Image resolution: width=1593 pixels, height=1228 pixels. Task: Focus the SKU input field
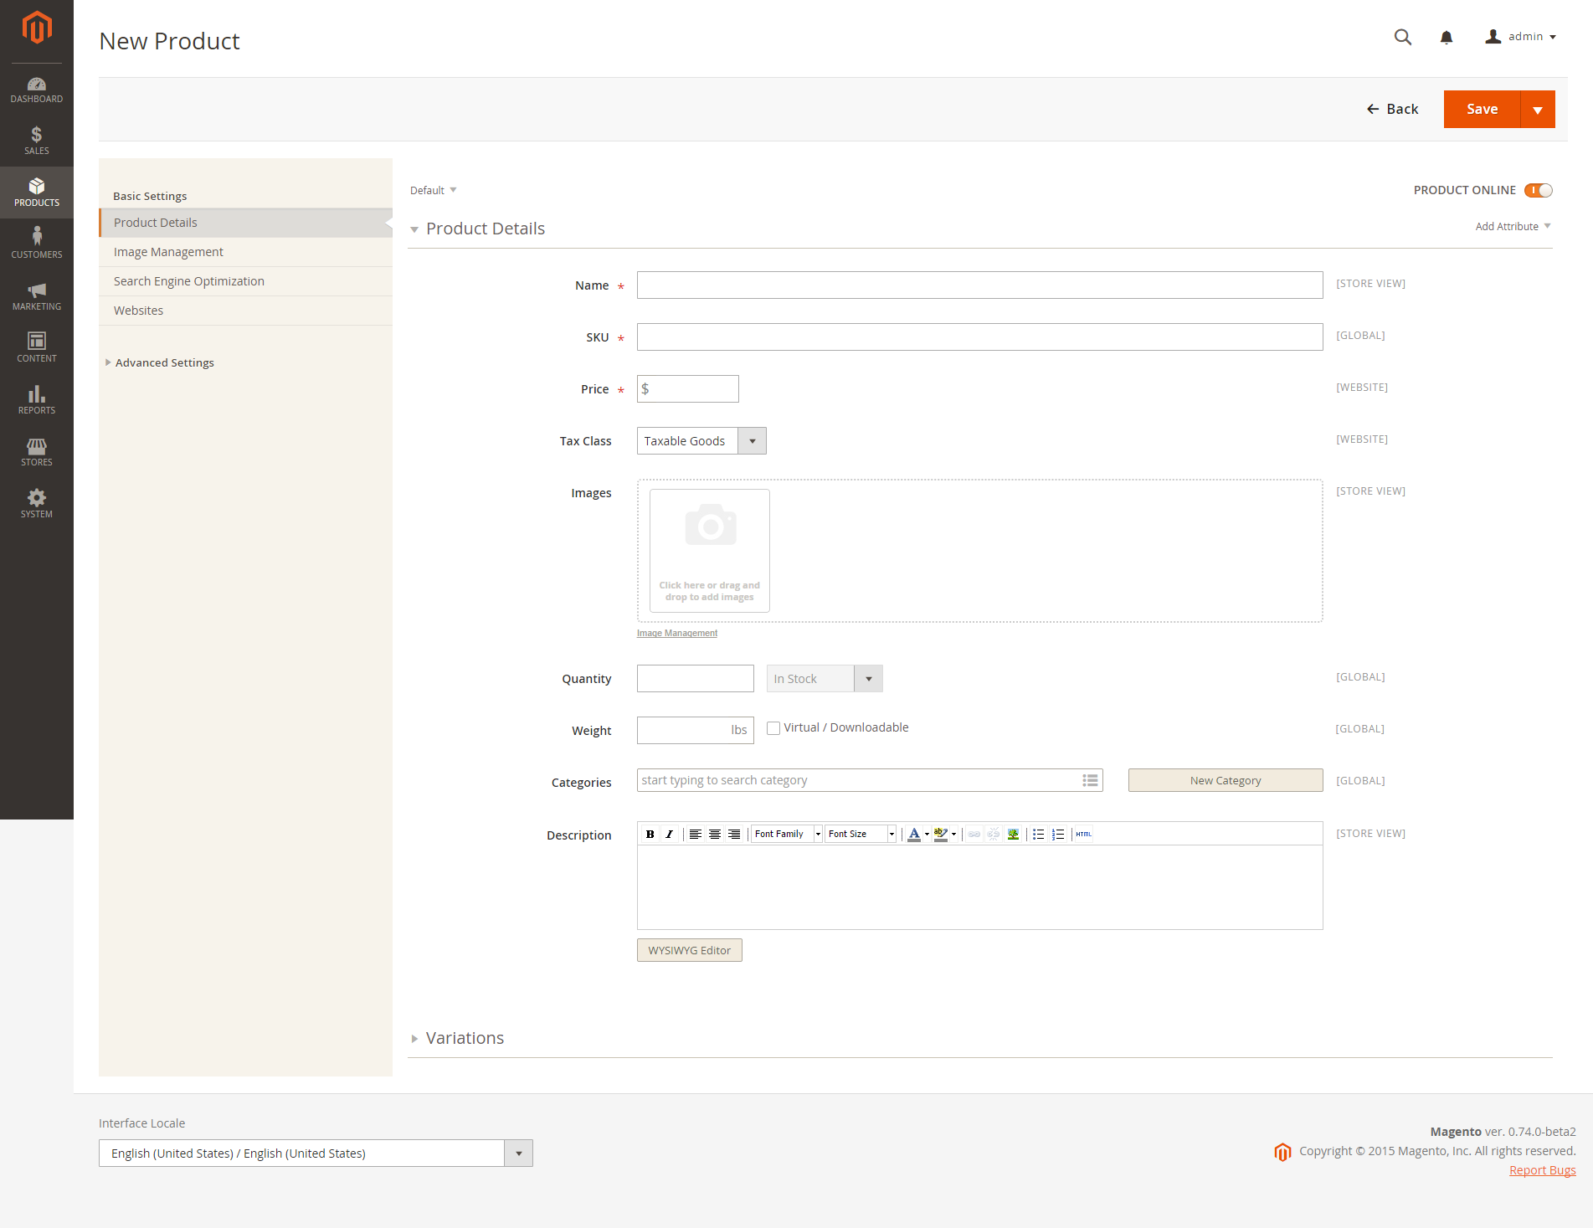(979, 337)
